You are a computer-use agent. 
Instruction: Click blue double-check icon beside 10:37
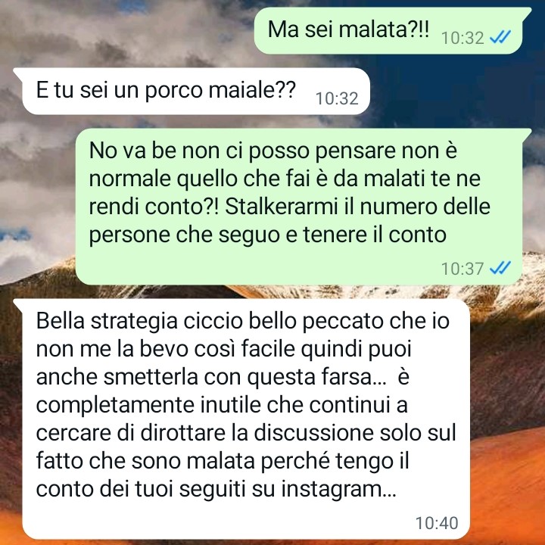(500, 268)
